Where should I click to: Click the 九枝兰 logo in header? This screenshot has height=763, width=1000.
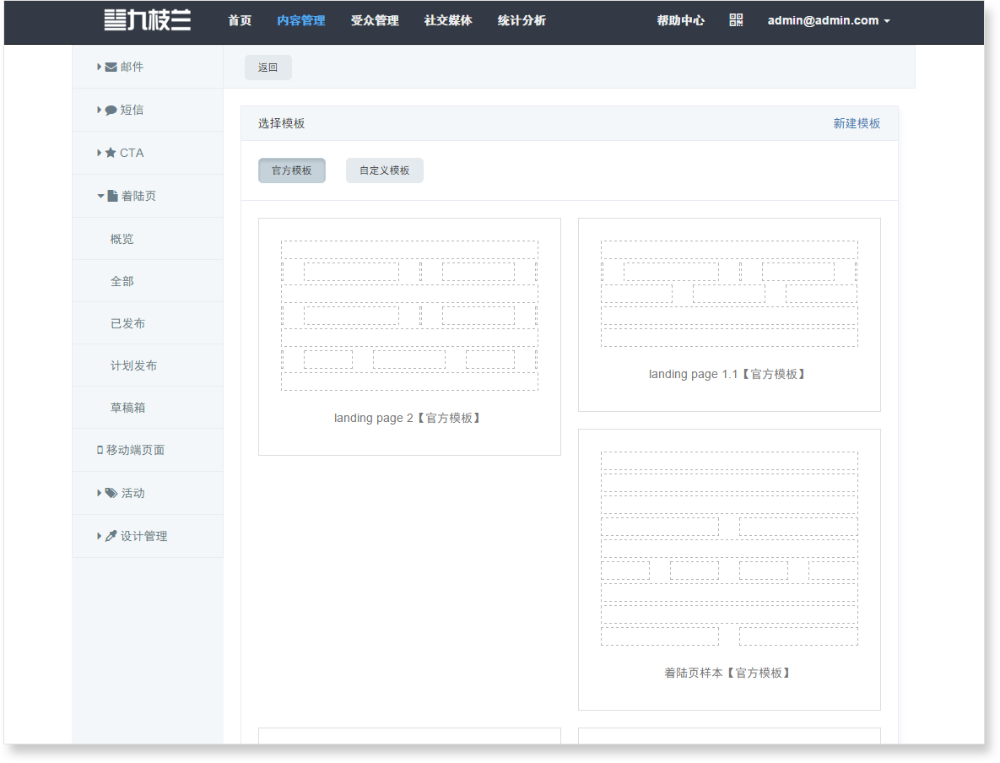(x=148, y=20)
